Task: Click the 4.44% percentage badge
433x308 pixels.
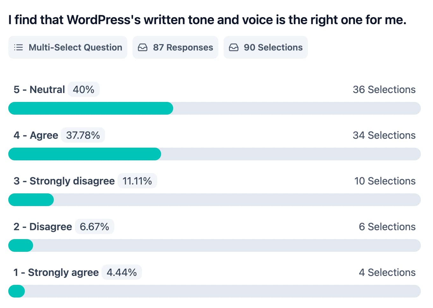Action: (x=122, y=272)
